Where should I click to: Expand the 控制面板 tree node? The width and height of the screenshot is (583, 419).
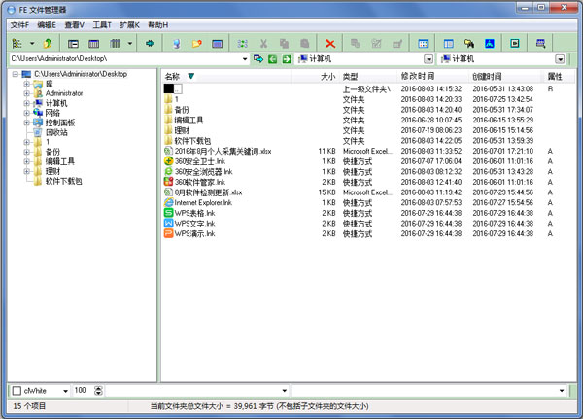[x=26, y=122]
